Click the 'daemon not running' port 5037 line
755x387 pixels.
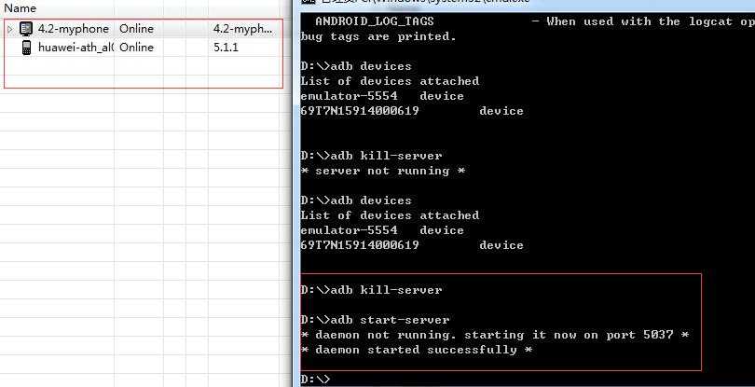495,335
